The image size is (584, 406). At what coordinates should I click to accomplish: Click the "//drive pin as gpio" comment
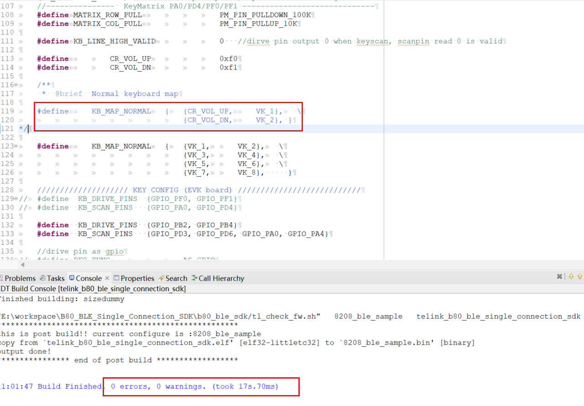tap(80, 251)
